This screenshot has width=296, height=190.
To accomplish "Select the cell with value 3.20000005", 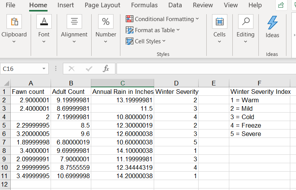I will pos(31,134).
